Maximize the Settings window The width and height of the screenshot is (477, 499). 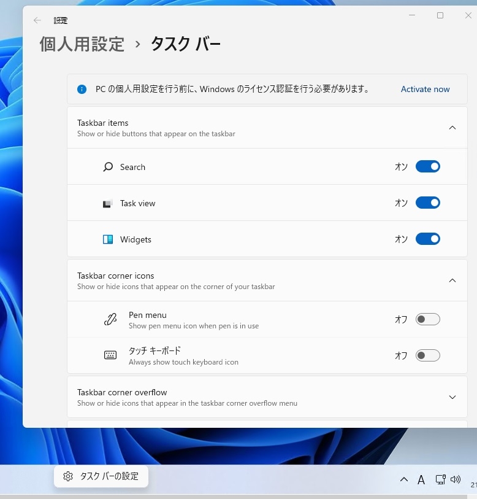coord(440,15)
